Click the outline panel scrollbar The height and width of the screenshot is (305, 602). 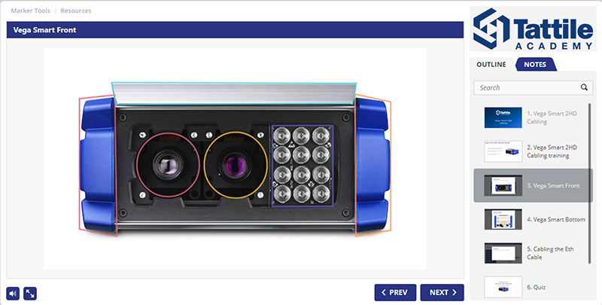pyautogui.click(x=590, y=184)
